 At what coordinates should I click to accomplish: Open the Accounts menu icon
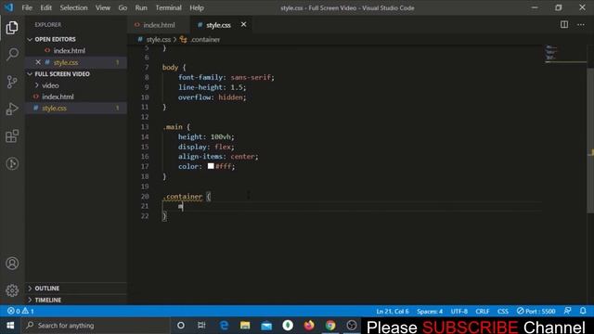click(12, 263)
